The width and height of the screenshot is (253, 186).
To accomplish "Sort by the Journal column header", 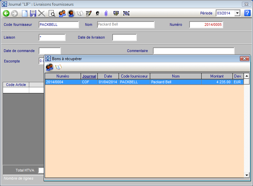I will 89,76.
